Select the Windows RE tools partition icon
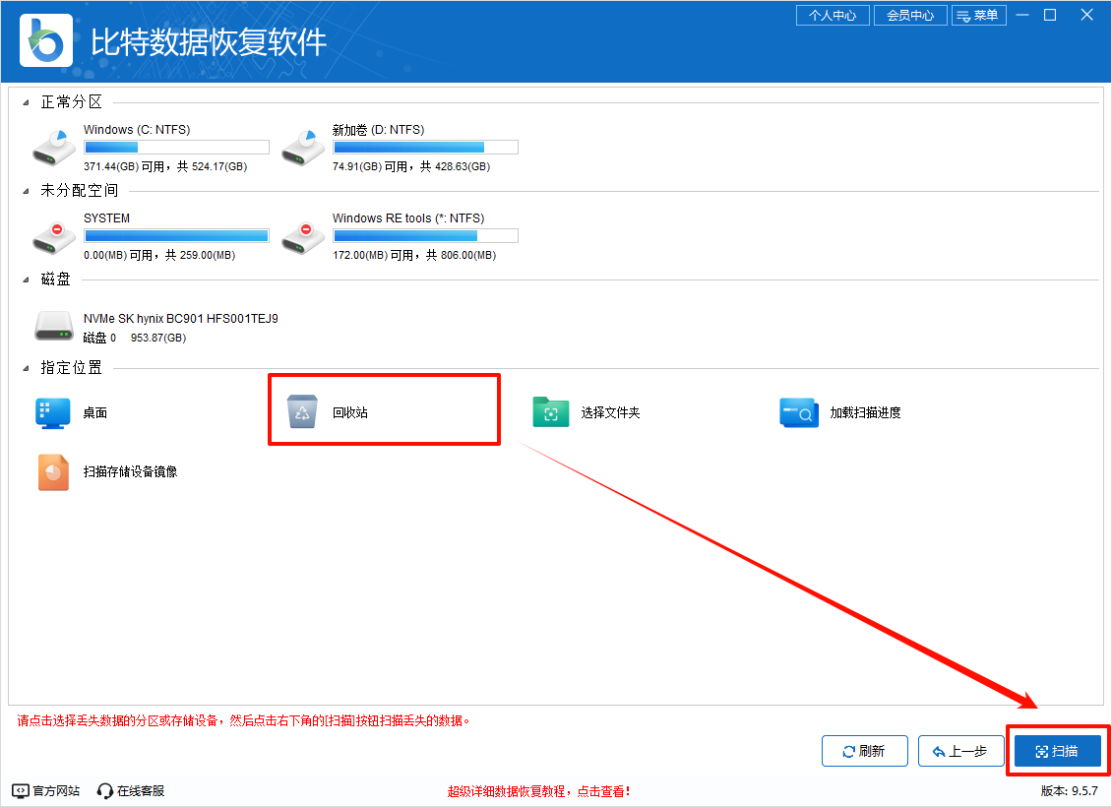 pos(302,236)
